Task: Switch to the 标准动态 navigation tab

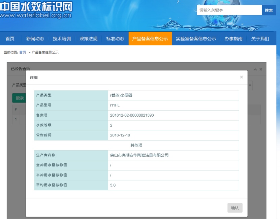Action: 115,39
